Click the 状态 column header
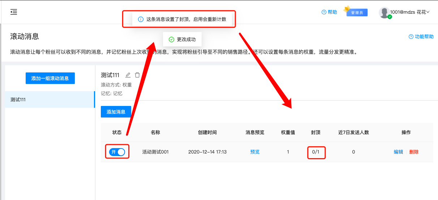 [117, 132]
